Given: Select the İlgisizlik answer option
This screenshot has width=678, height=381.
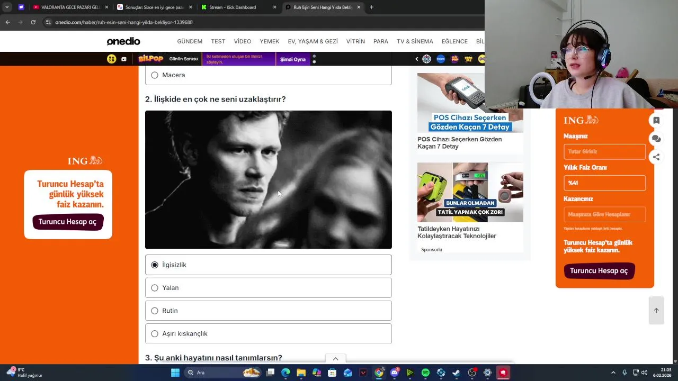Looking at the screenshot, I should pyautogui.click(x=268, y=265).
